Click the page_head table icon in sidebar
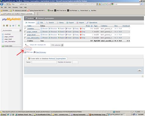 (x=3, y=39)
